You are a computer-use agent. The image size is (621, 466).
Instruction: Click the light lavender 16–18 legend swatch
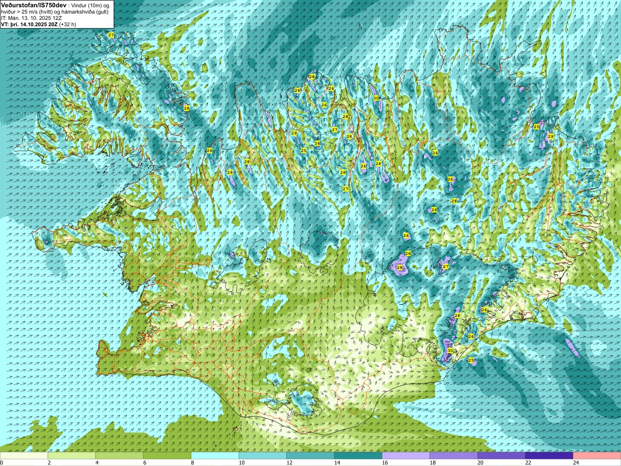[406, 456]
